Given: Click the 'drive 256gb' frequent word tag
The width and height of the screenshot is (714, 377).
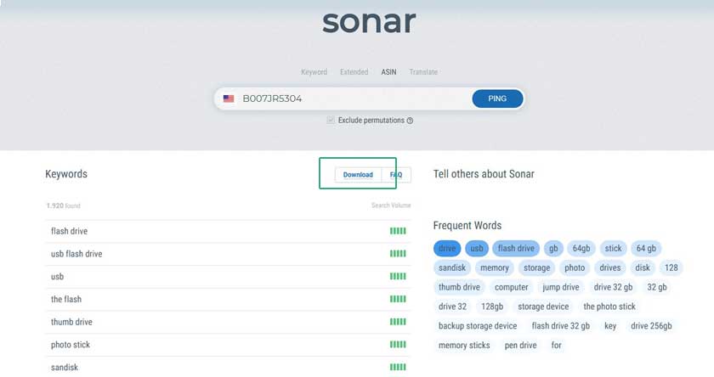Looking at the screenshot, I should coord(651,326).
